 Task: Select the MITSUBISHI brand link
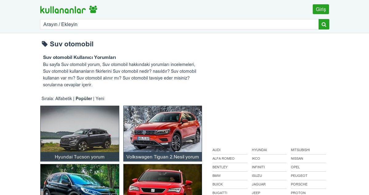(300, 150)
